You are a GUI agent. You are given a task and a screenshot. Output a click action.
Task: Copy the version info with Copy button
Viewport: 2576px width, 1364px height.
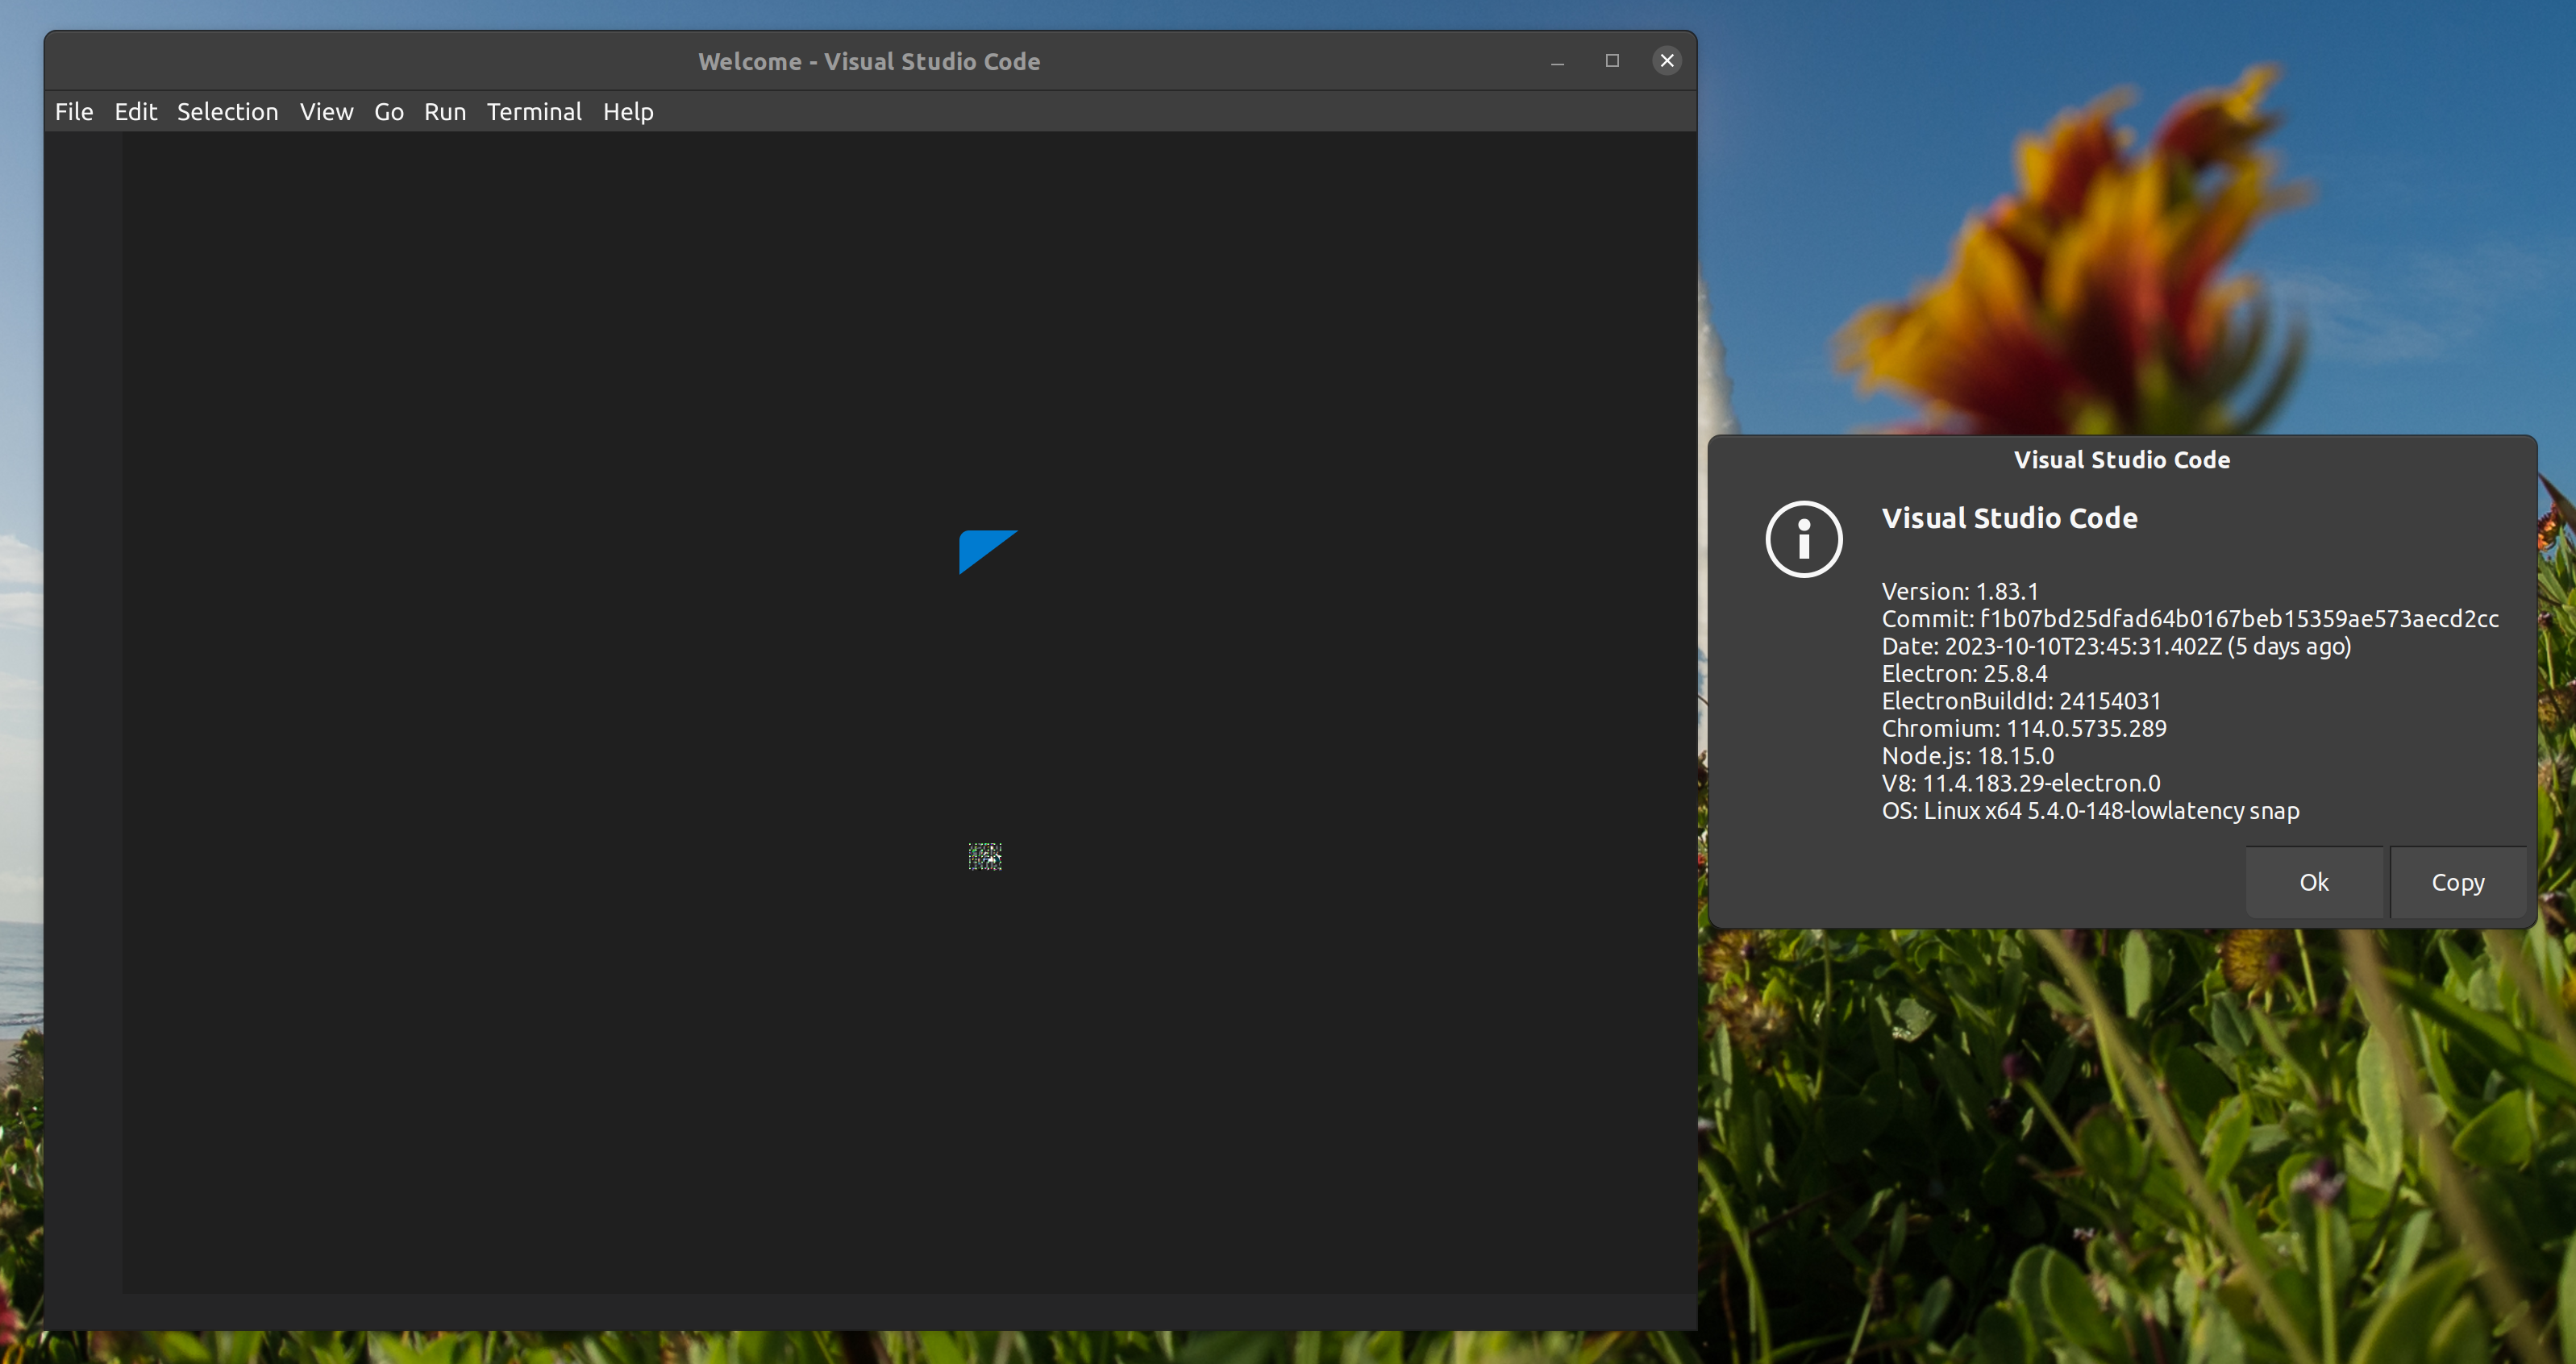point(2458,881)
